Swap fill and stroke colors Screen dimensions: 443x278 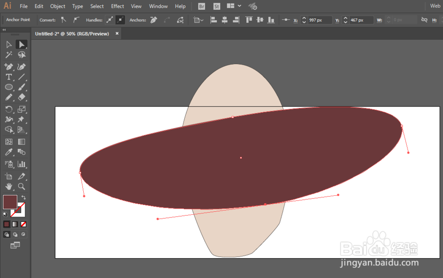coord(23,198)
